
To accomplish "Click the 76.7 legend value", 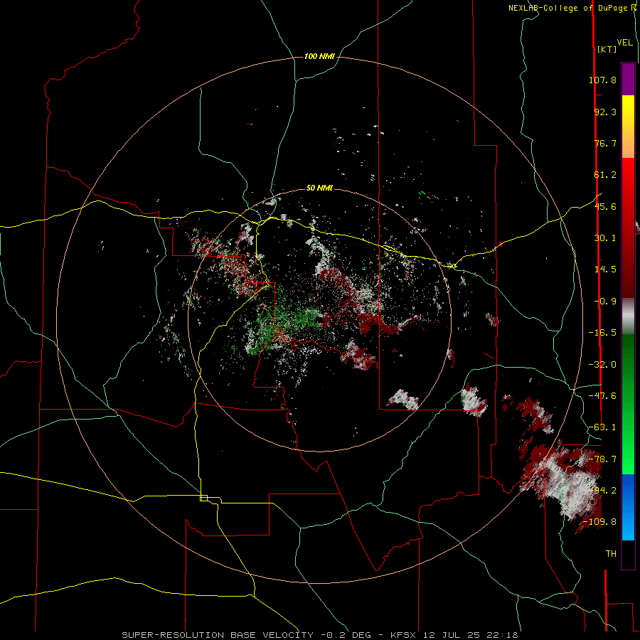I will (605, 143).
